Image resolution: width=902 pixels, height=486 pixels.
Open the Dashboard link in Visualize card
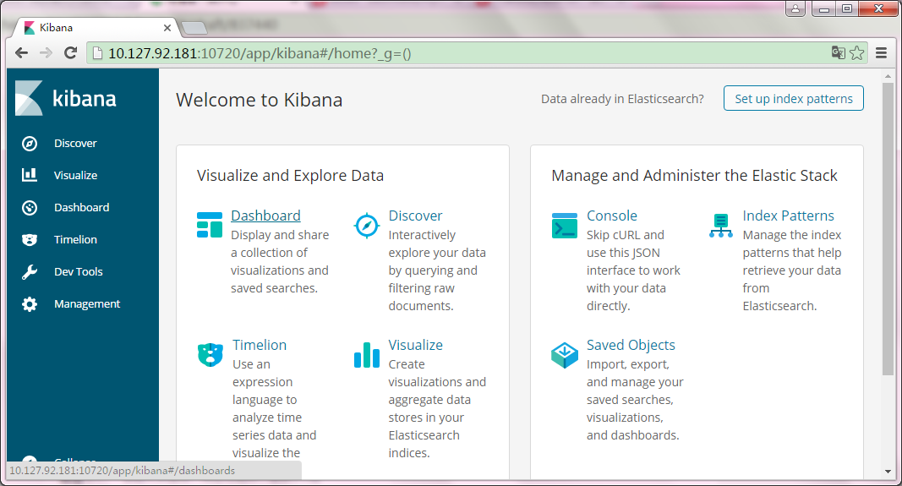[265, 216]
